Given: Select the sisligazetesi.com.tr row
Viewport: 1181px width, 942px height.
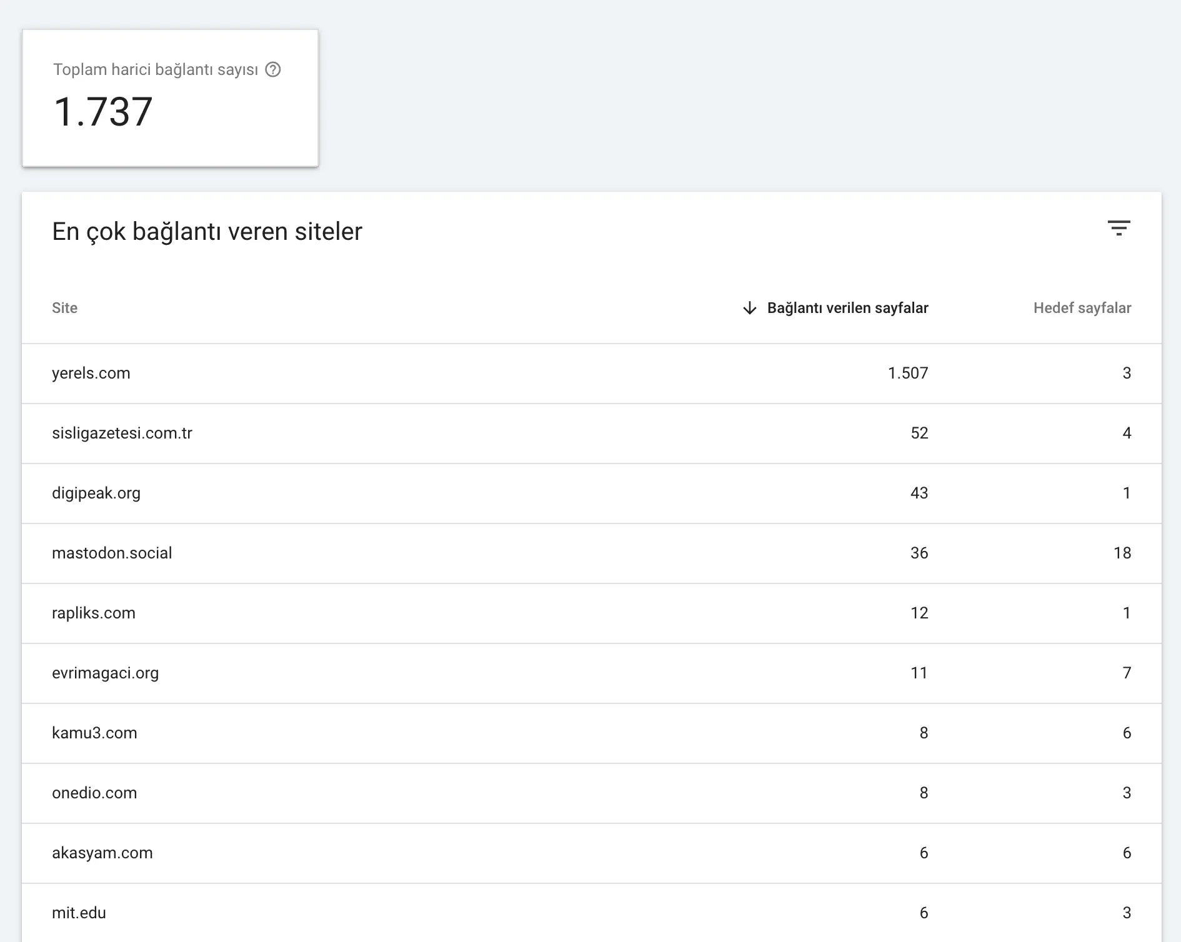Looking at the screenshot, I should point(123,433).
